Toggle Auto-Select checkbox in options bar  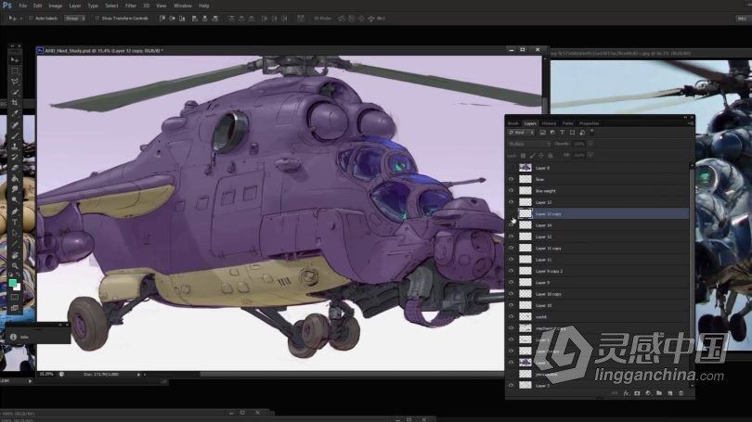click(31, 19)
